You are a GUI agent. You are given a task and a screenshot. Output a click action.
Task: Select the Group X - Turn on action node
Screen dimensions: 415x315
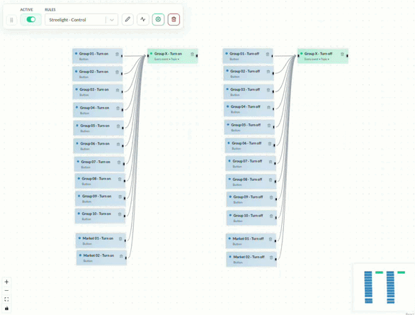[x=173, y=56]
